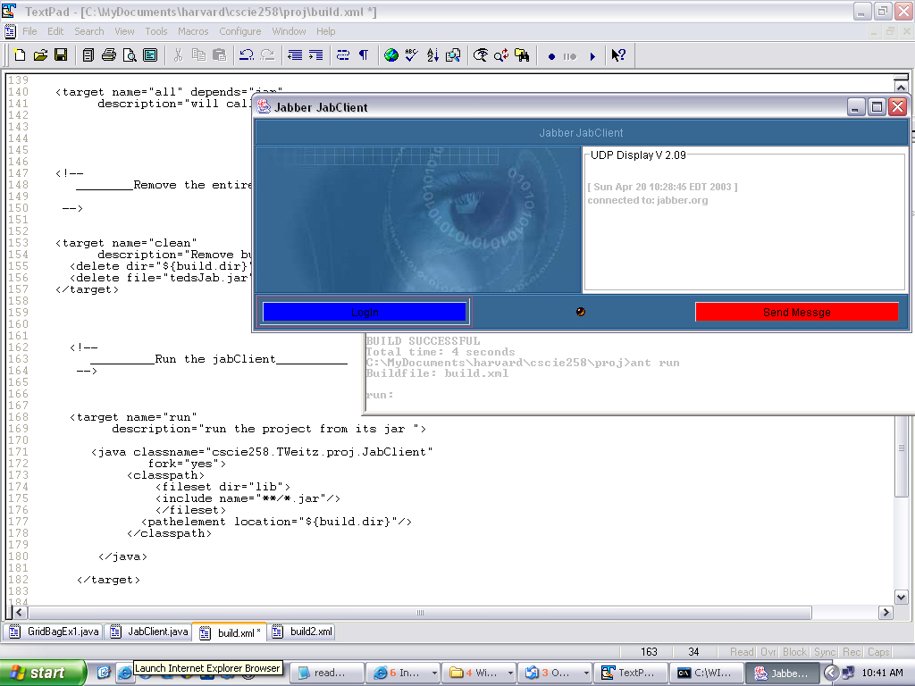Click the Start button on taskbar
This screenshot has width=915, height=686.
(43, 673)
